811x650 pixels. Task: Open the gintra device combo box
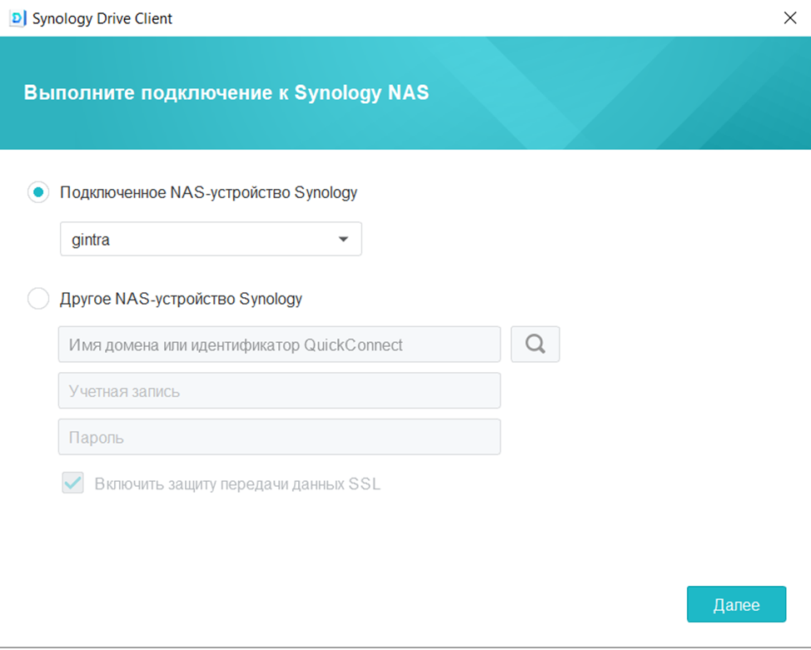coord(211,239)
